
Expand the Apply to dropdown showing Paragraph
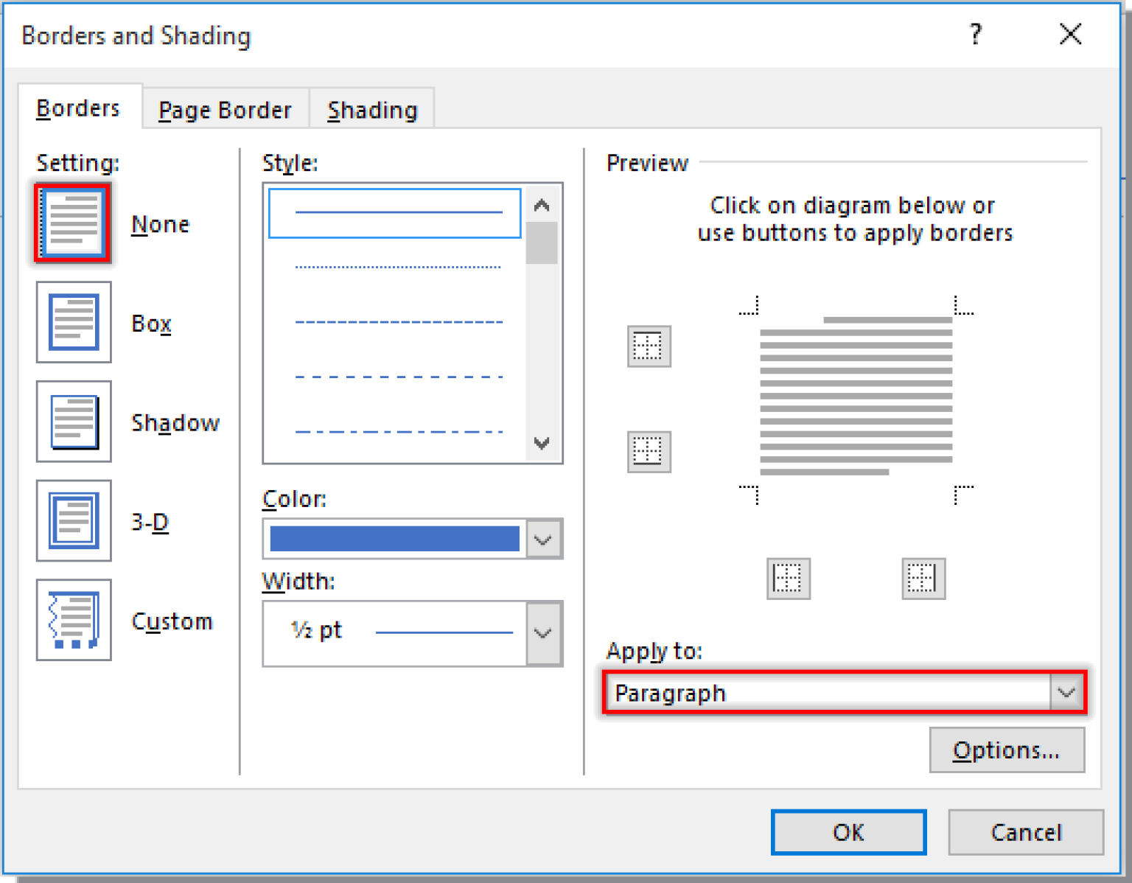tap(1066, 692)
